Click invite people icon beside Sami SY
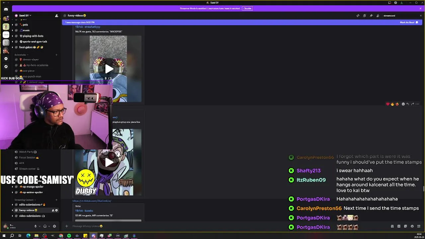 [x=56, y=16]
